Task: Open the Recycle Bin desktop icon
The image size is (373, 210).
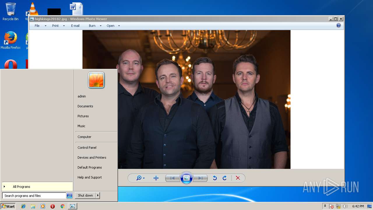Action: click(10, 12)
